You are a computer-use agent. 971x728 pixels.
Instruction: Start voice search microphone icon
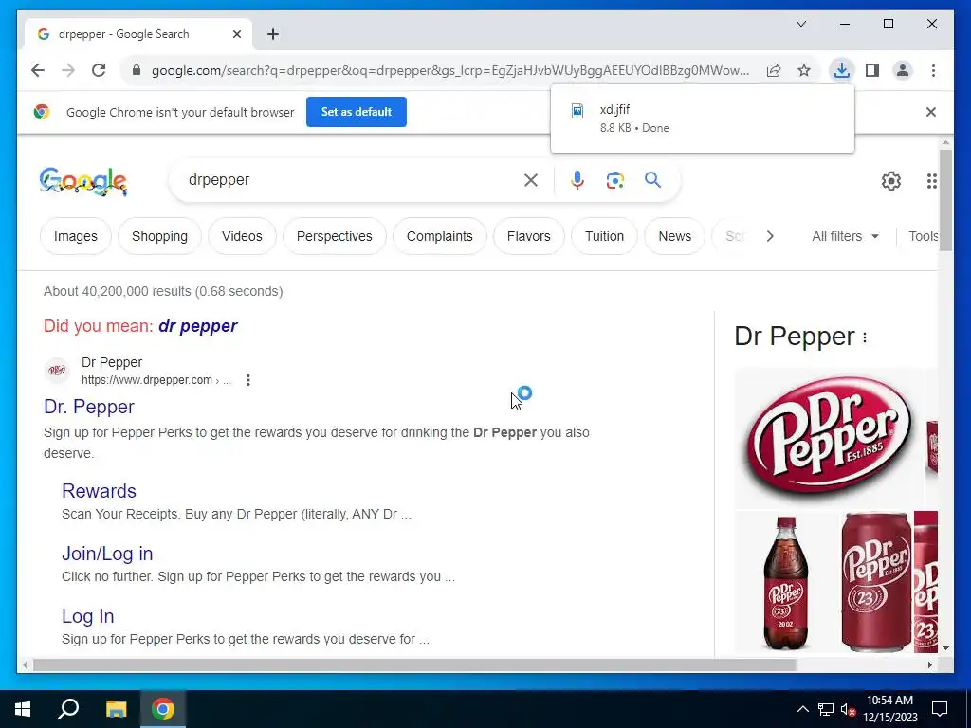point(577,180)
